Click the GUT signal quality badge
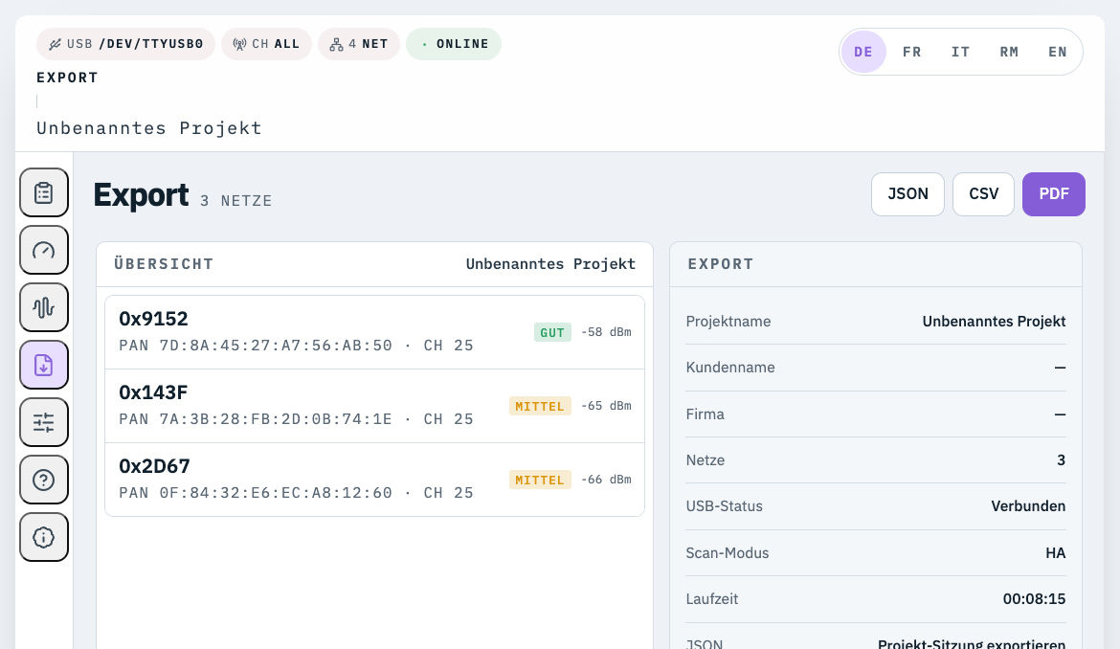 tap(552, 332)
